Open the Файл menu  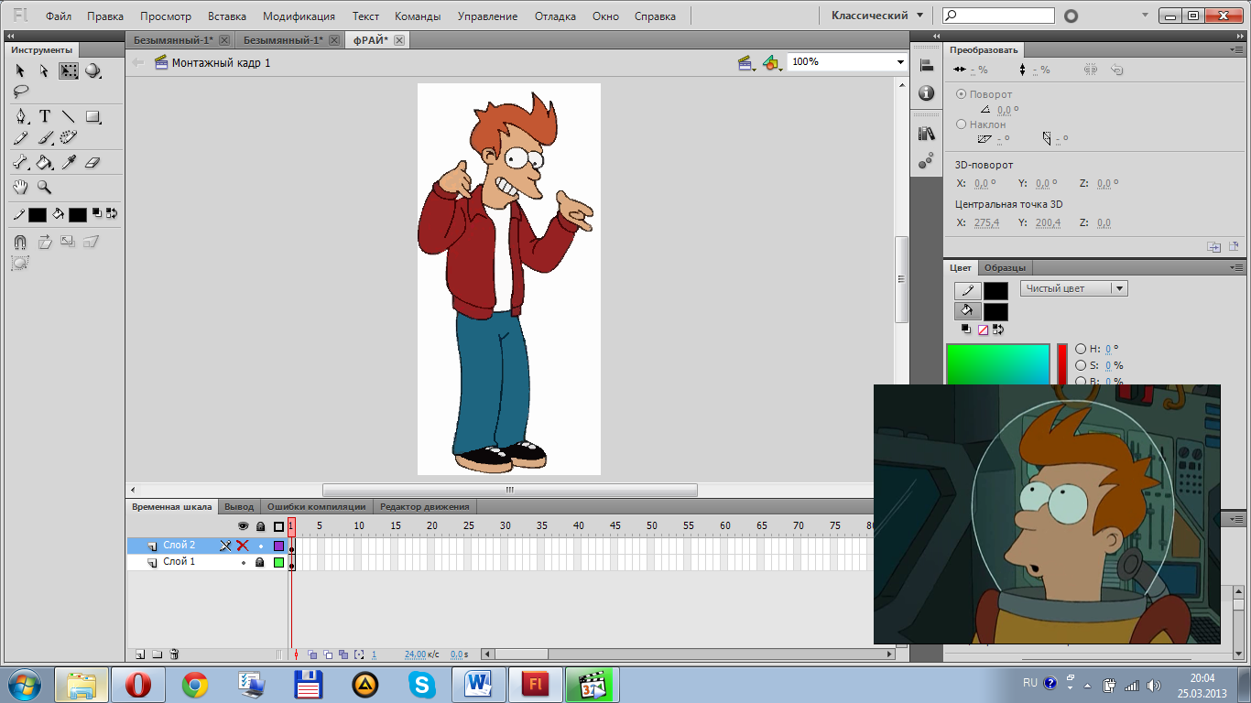(59, 16)
